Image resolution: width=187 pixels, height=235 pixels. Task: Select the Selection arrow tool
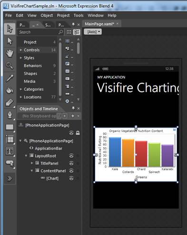(x=10, y=29)
